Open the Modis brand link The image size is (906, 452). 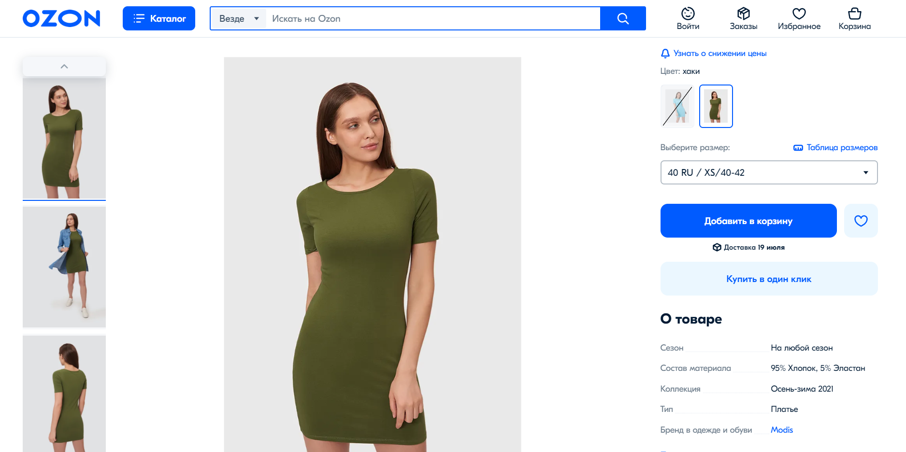pyautogui.click(x=781, y=430)
